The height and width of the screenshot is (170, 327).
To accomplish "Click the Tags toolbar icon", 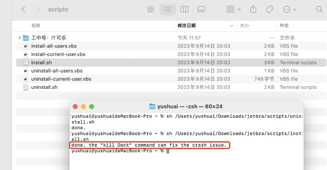I will (x=269, y=9).
